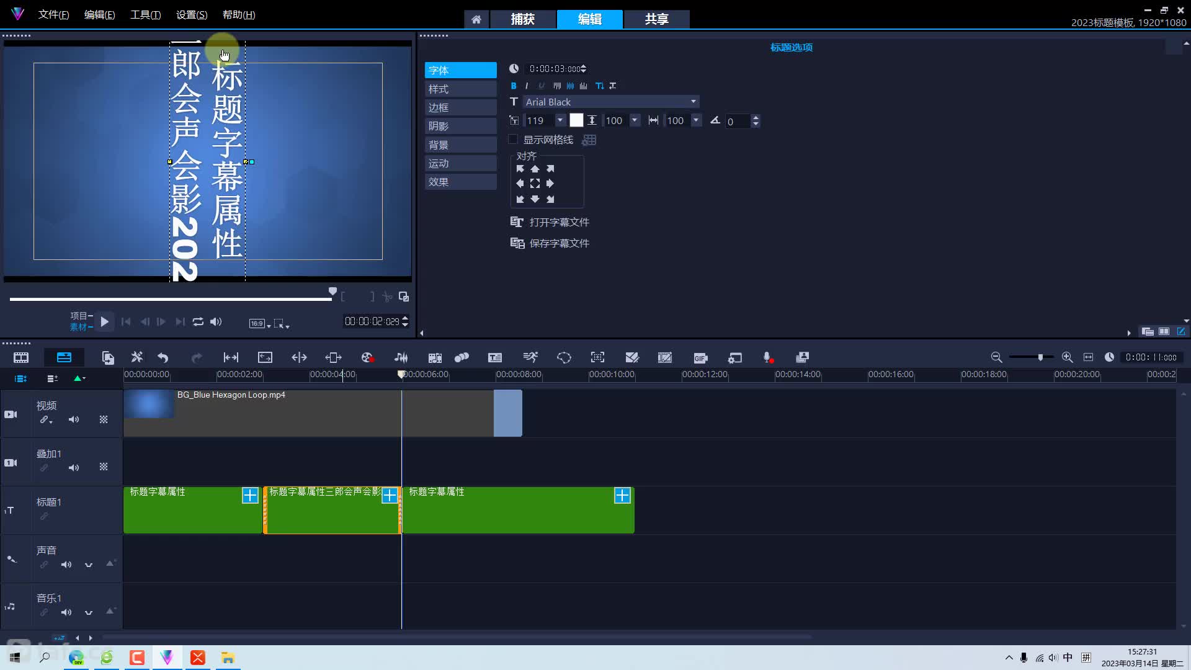This screenshot has height=670, width=1191.
Task: Open the character spacing 100 dropdown
Action: 696,120
